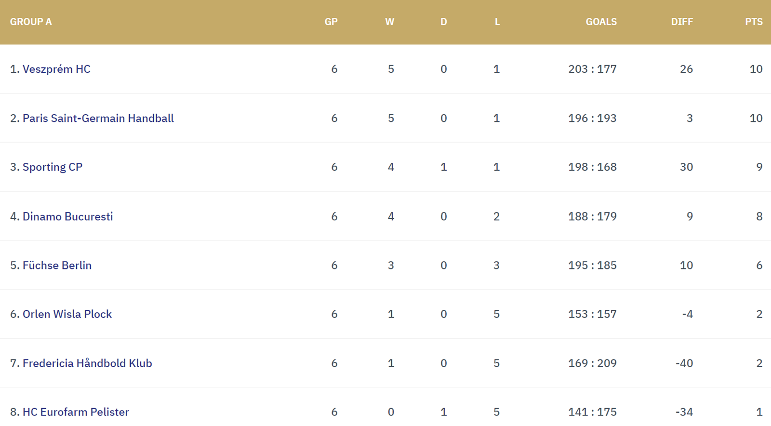771x426 pixels.
Task: Click Fredericia's goal difference value -40
Action: tap(684, 363)
